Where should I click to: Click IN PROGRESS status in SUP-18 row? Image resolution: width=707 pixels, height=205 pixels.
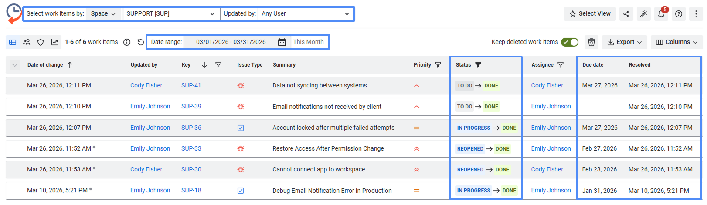473,191
